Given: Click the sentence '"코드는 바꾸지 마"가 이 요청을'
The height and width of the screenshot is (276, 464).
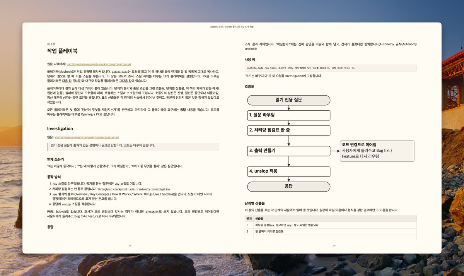Looking at the screenshot, I should point(283,76).
